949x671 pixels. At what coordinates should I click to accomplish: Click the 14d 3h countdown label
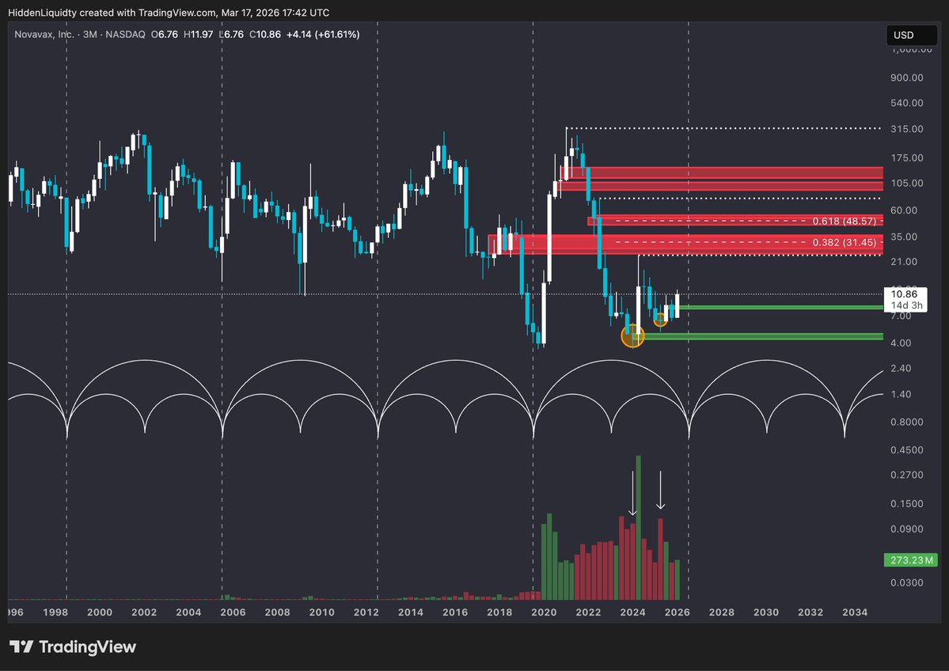(x=906, y=305)
